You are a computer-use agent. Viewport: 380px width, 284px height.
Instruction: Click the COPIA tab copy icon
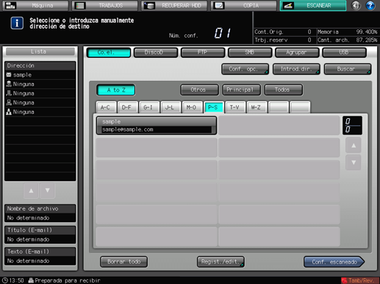[219, 6]
